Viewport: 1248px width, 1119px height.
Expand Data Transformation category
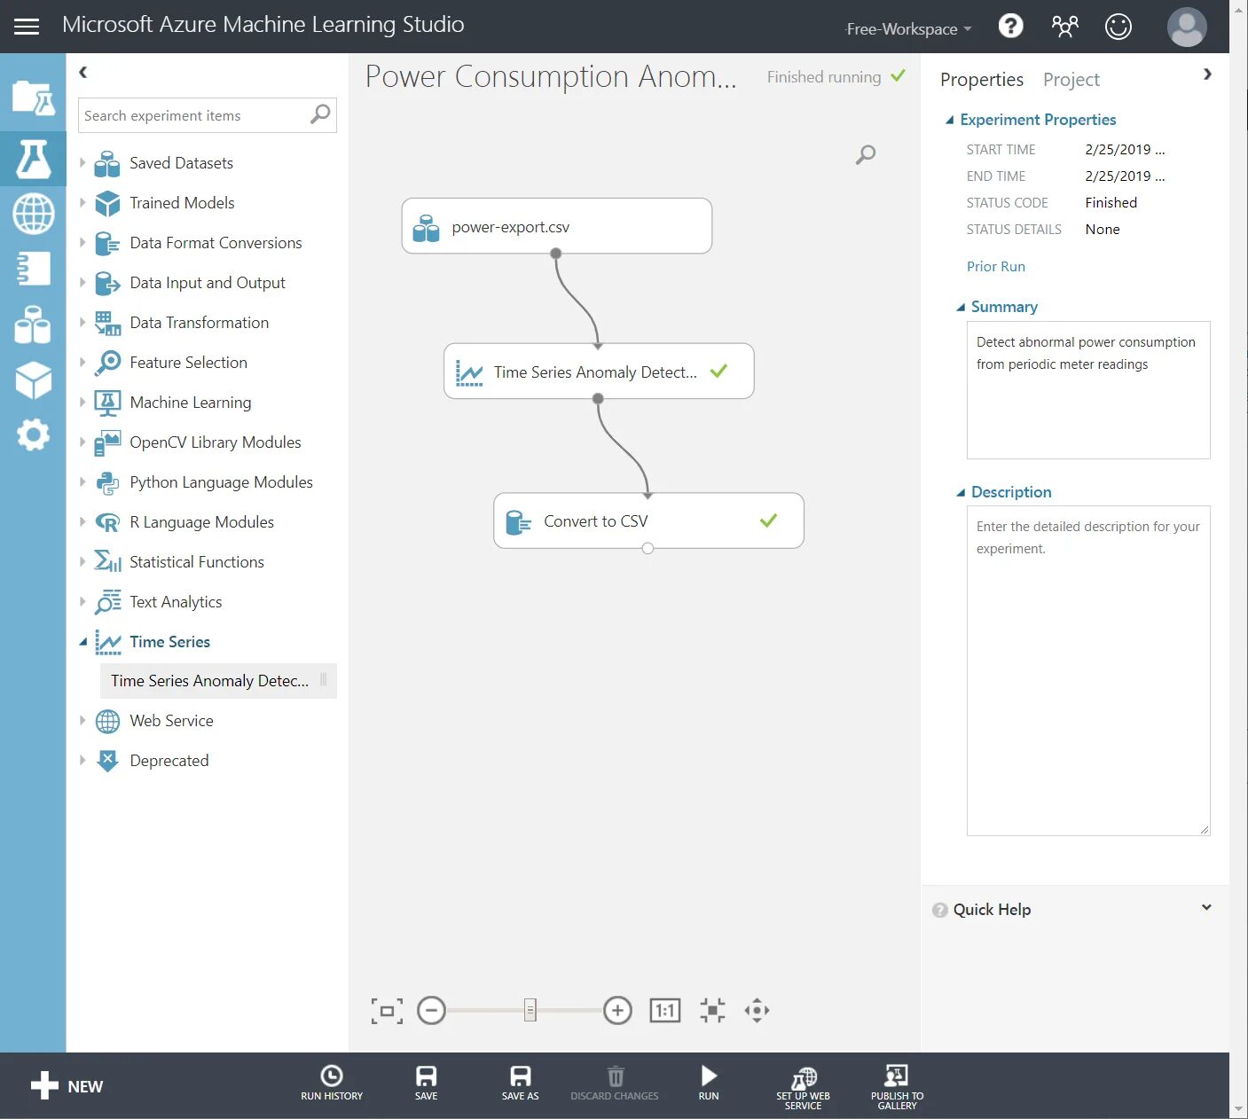pos(82,322)
